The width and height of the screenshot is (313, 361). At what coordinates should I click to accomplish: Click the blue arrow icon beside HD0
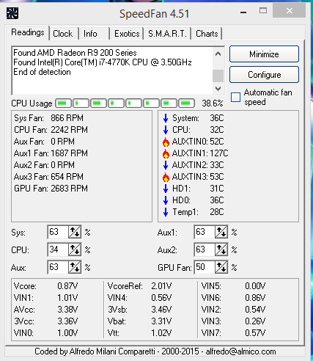pos(166,200)
